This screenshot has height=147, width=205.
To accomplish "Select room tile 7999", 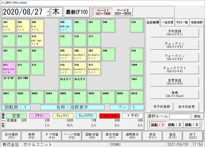I will pos(137,69).
